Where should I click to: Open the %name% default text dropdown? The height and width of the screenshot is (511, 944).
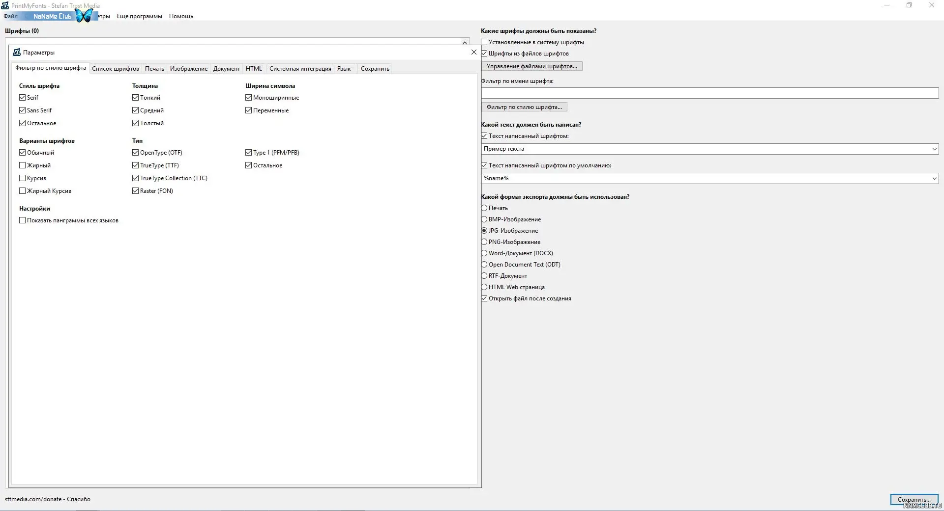tap(934, 179)
